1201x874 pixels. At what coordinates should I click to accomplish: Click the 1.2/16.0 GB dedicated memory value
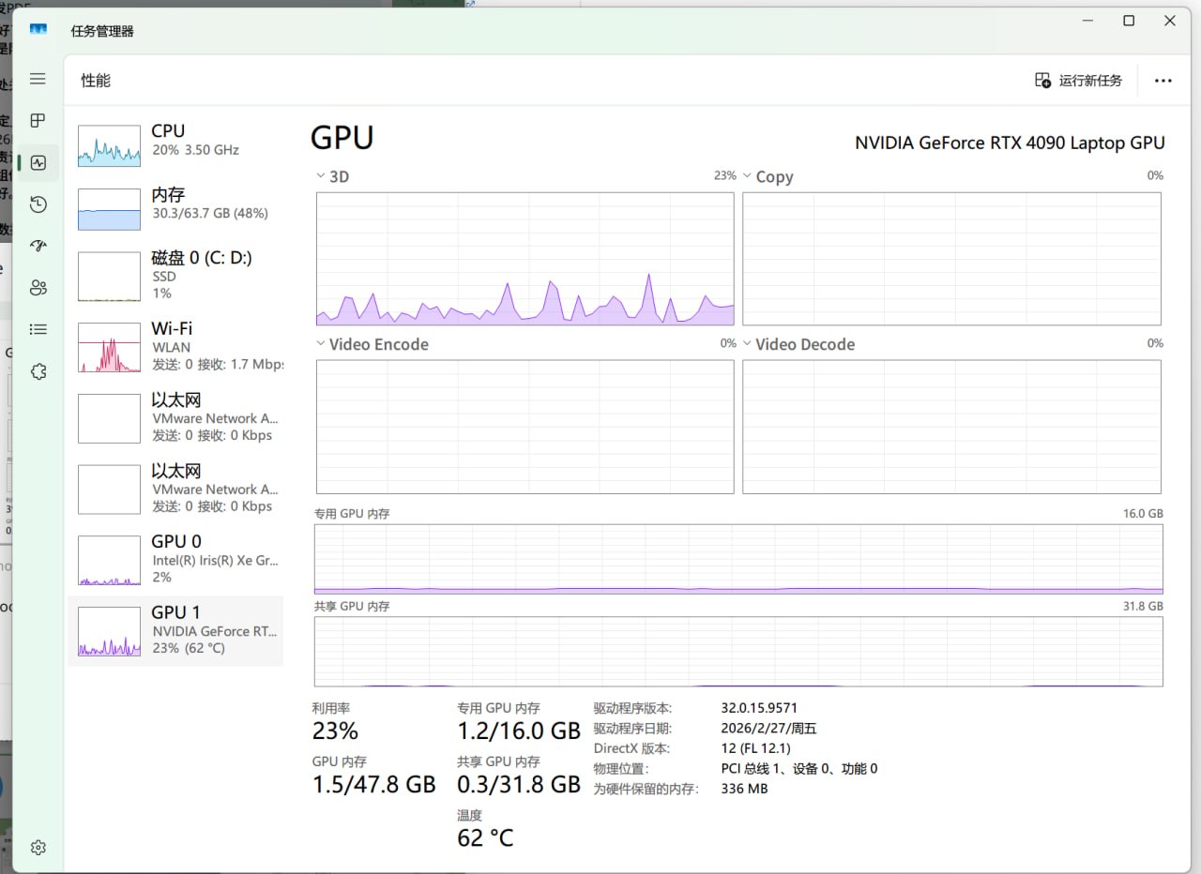519,731
